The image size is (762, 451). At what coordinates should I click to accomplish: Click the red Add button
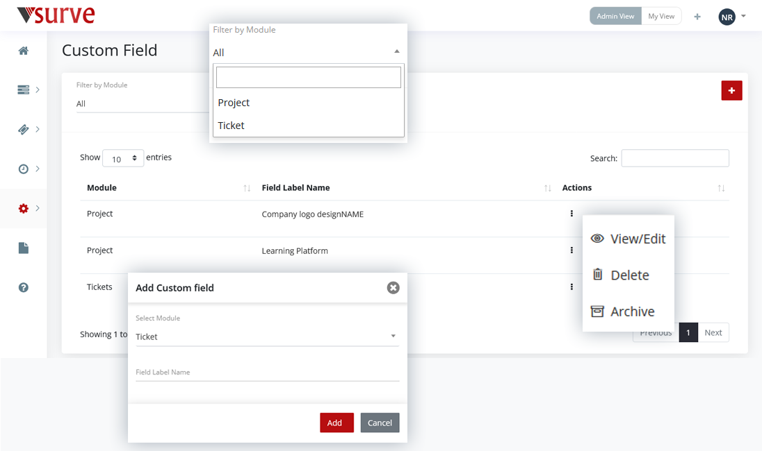point(337,423)
